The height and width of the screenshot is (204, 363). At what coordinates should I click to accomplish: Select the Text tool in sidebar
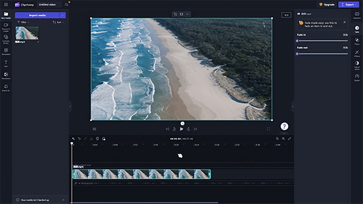6,63
